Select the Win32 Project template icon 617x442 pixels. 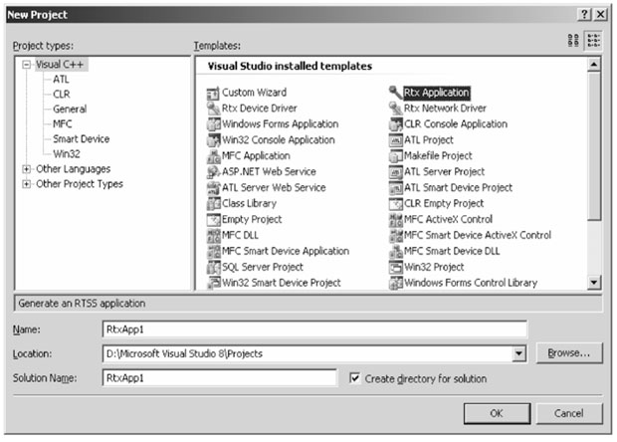[x=395, y=267]
